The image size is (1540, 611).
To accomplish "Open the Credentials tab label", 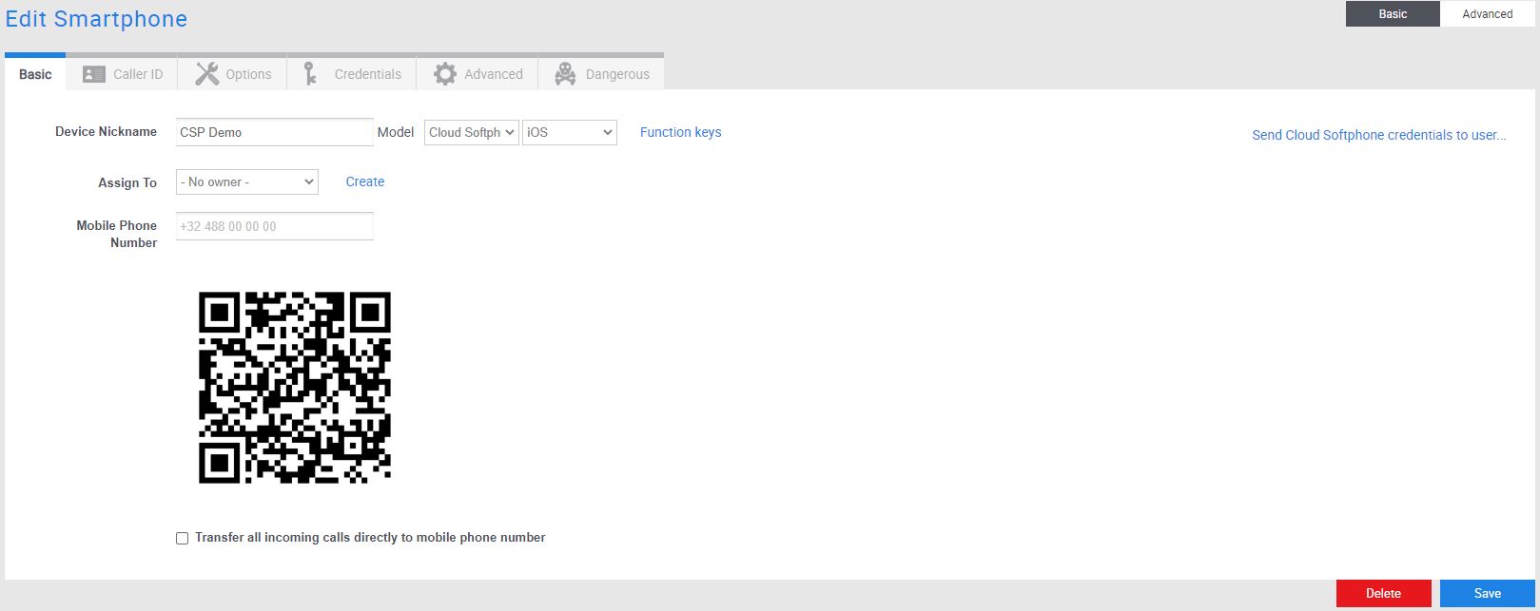I will coord(367,74).
